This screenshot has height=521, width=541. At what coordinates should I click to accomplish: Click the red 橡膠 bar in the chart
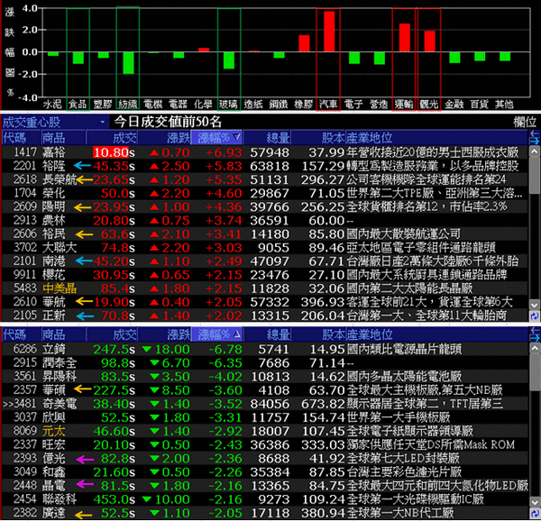point(304,43)
